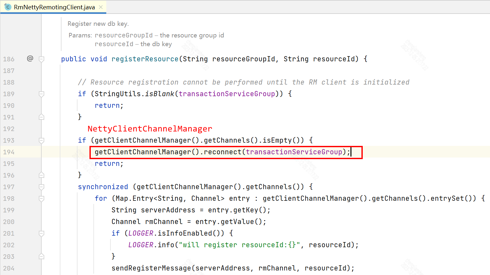
Task: Collapse the if block at line 189
Action: 41,94
